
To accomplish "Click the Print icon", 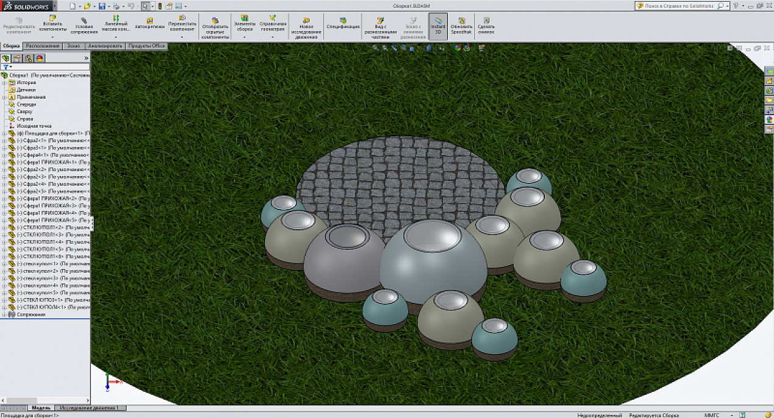I will (116, 5).
